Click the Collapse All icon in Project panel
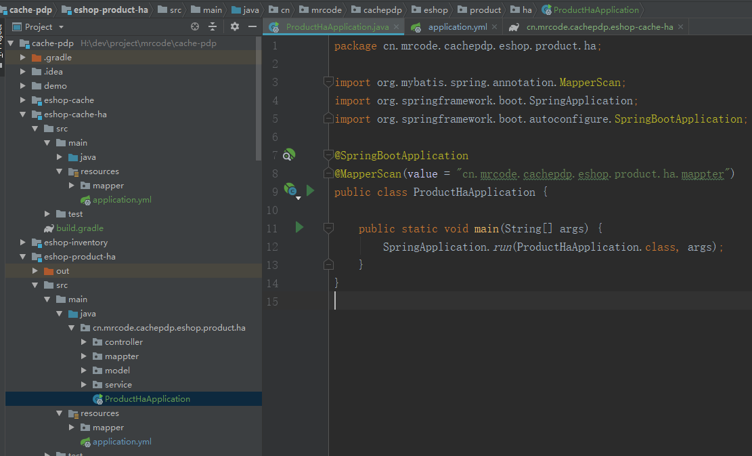The image size is (752, 456). tap(213, 26)
